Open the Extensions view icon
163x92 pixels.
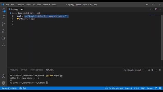pos(3,38)
